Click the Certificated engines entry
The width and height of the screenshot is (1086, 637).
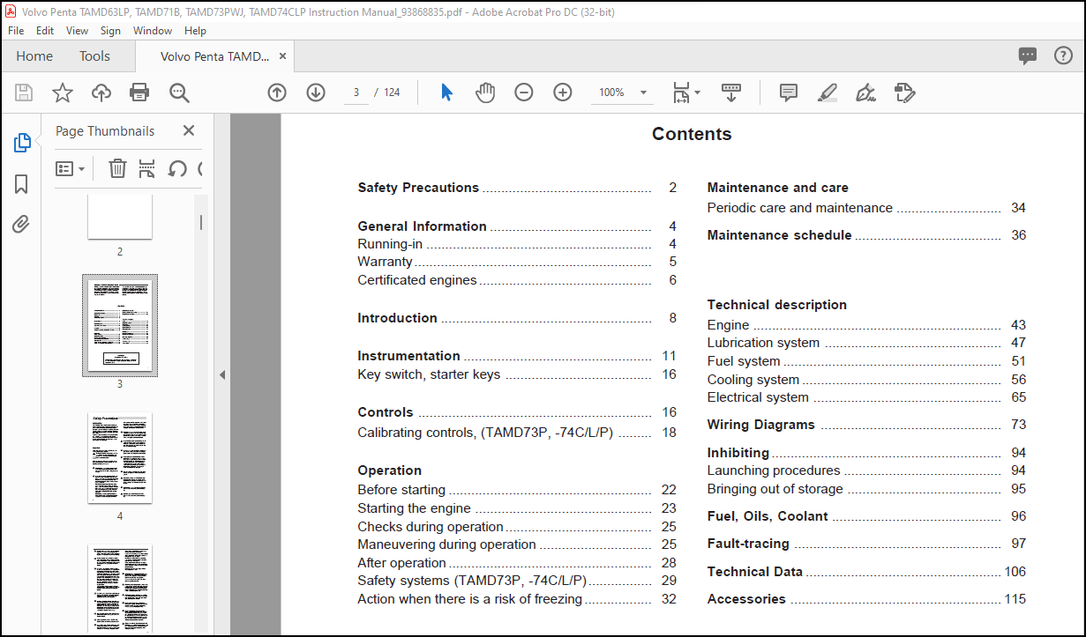click(x=517, y=280)
